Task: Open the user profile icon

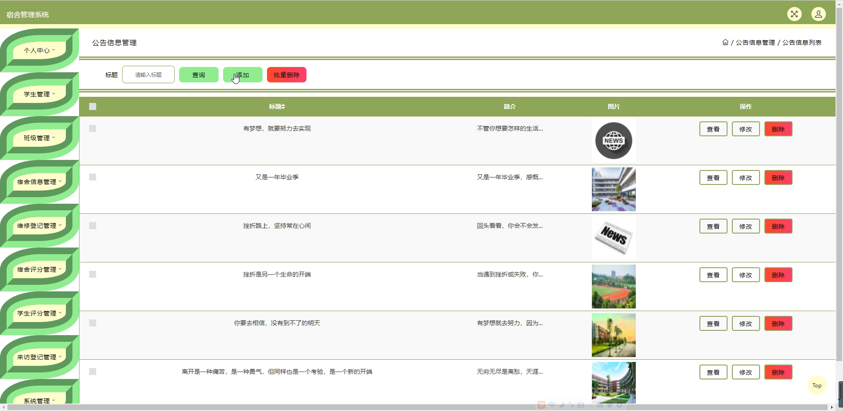Action: click(x=818, y=14)
